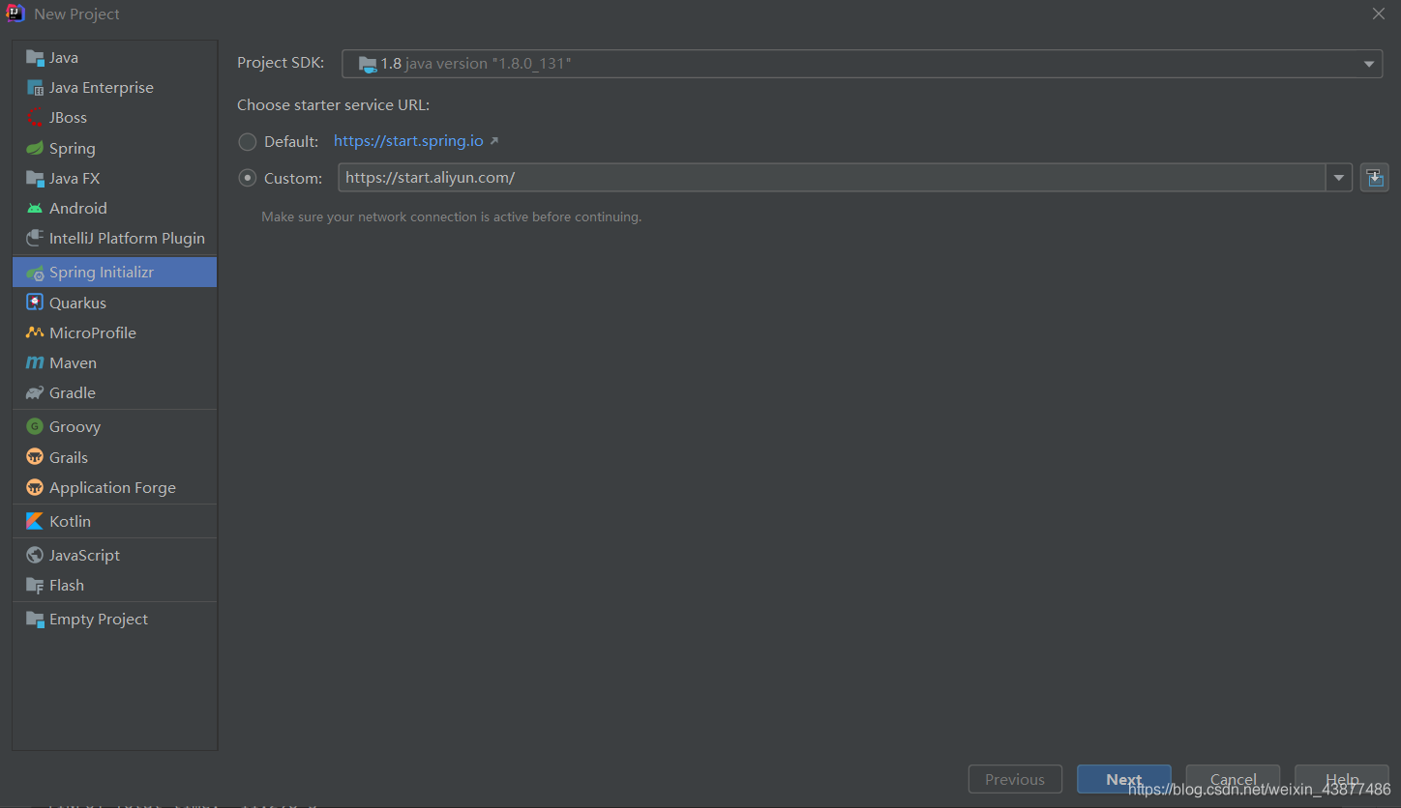Select Empty Project in the list
Viewport: 1401px width, 808px height.
point(114,620)
